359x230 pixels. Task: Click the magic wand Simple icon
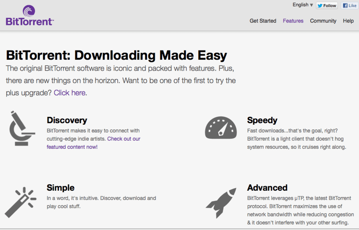coord(20,202)
